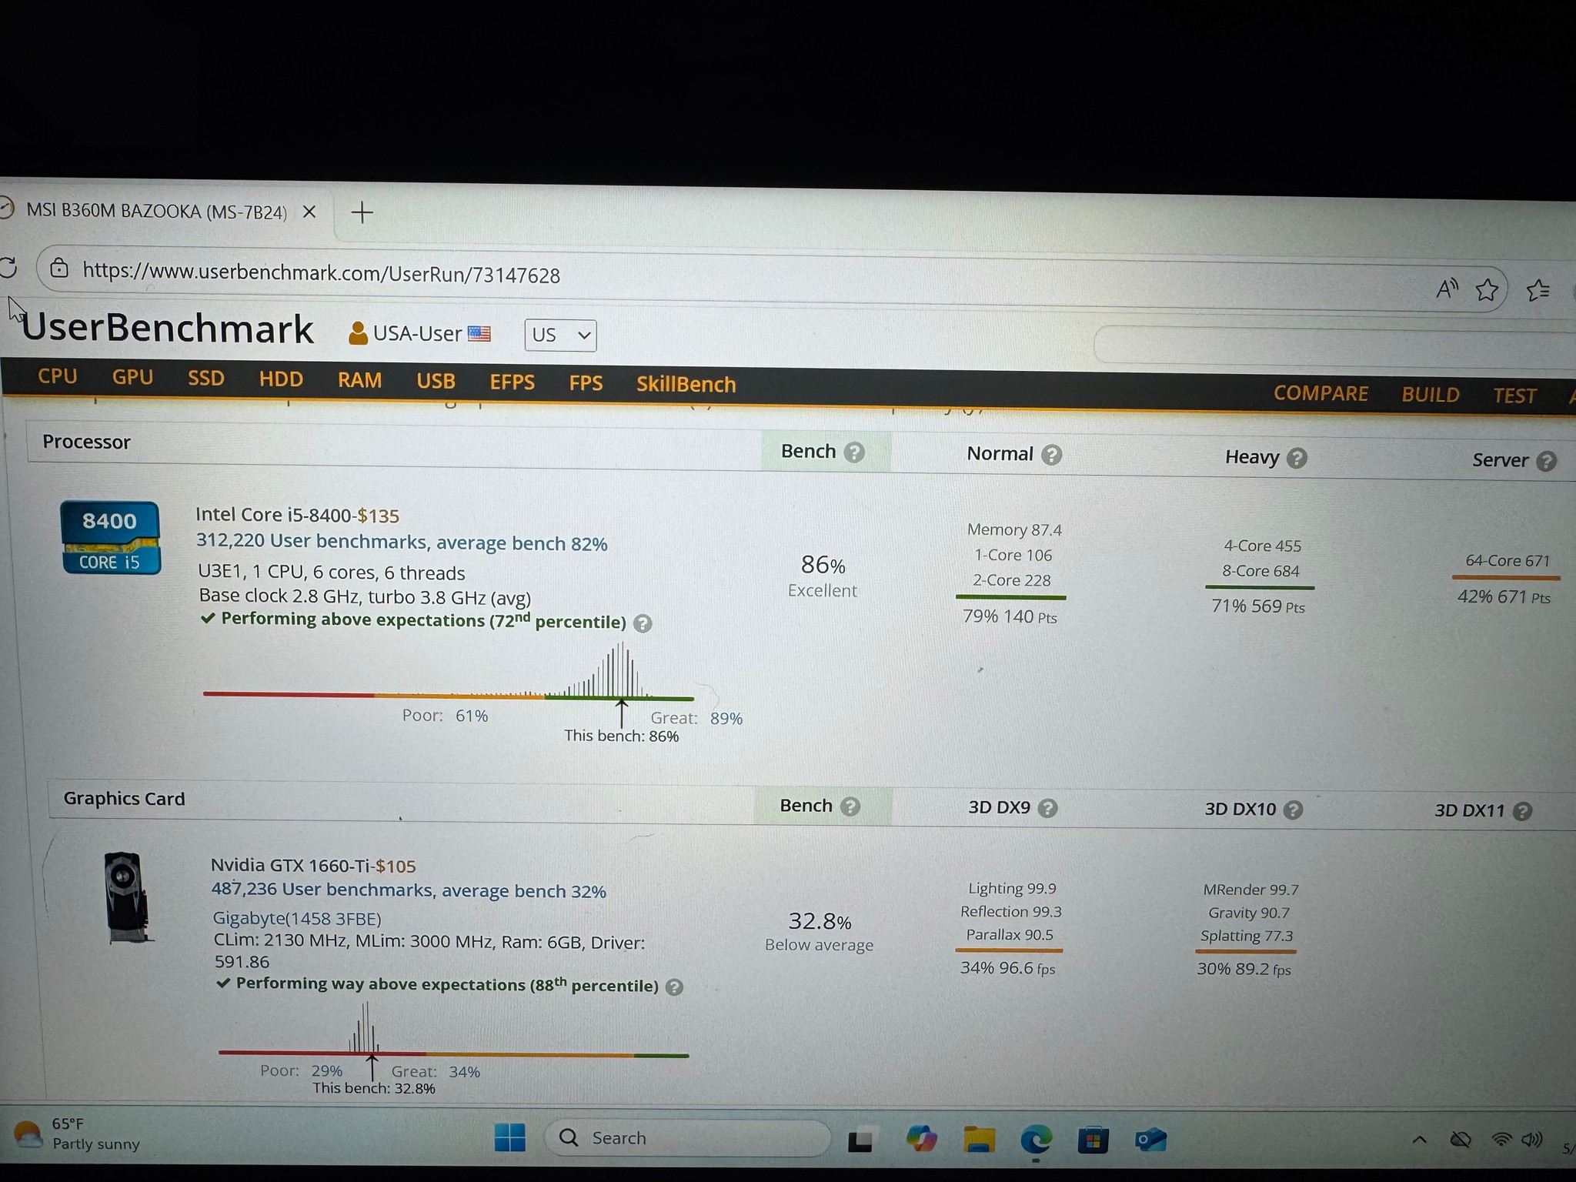Image resolution: width=1576 pixels, height=1182 pixels.
Task: Open the SkillBench menu item
Action: [686, 385]
